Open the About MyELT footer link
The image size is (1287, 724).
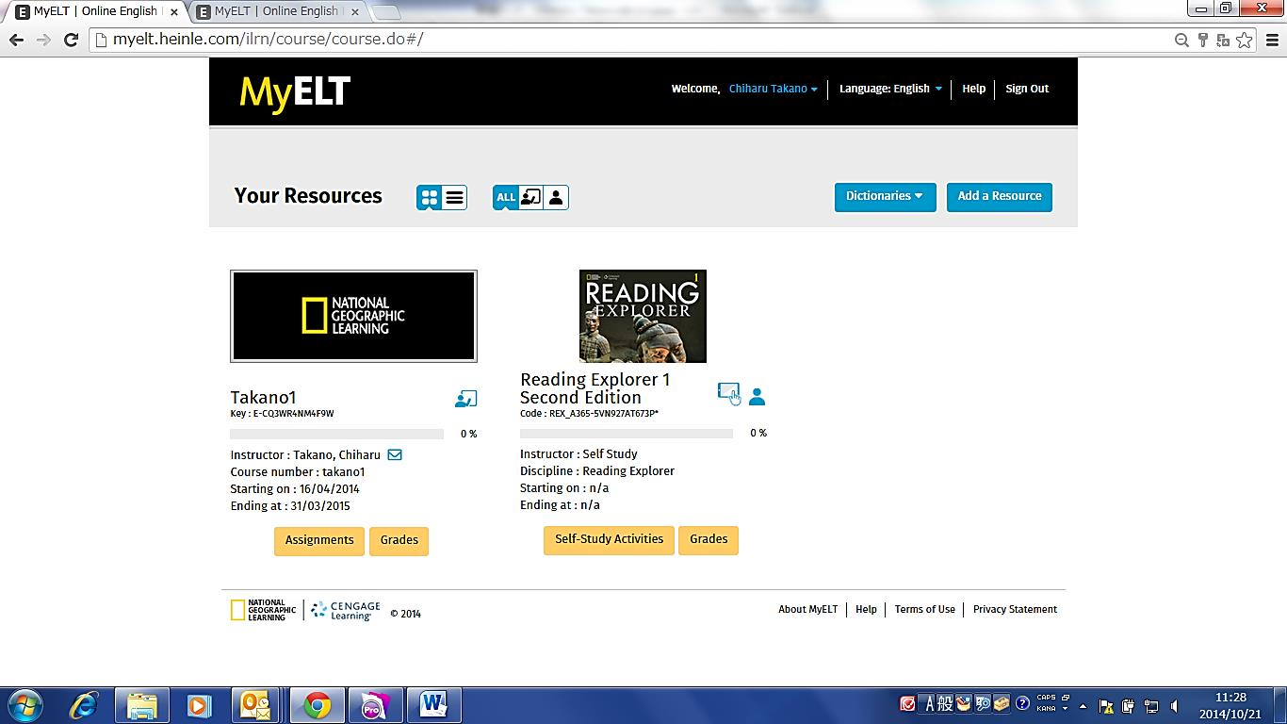(x=807, y=609)
